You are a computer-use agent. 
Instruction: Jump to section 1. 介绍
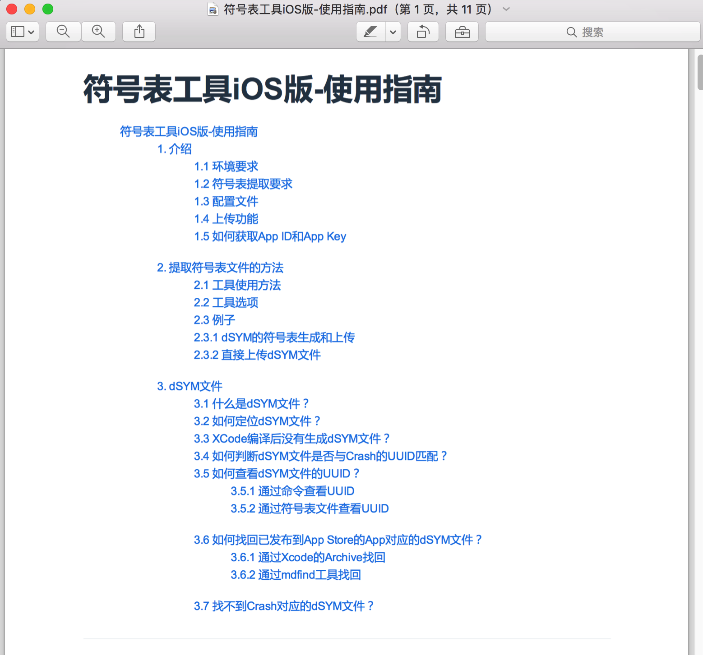point(174,149)
